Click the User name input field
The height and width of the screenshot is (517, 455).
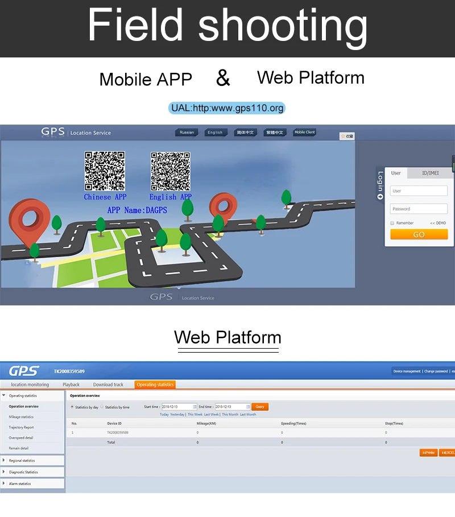pos(419,191)
